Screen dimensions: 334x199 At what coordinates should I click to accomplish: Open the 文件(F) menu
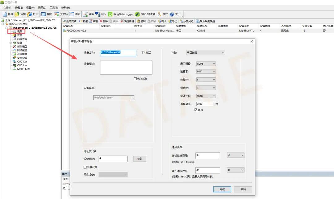click(x=7, y=8)
